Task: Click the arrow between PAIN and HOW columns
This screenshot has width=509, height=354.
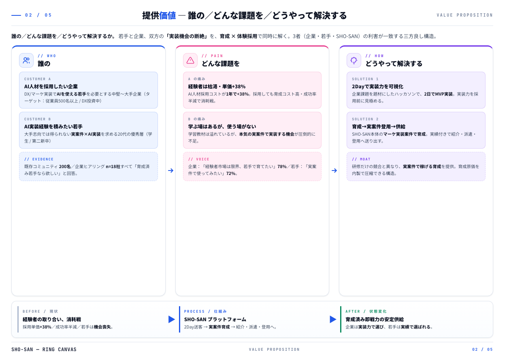Action: [x=334, y=171]
